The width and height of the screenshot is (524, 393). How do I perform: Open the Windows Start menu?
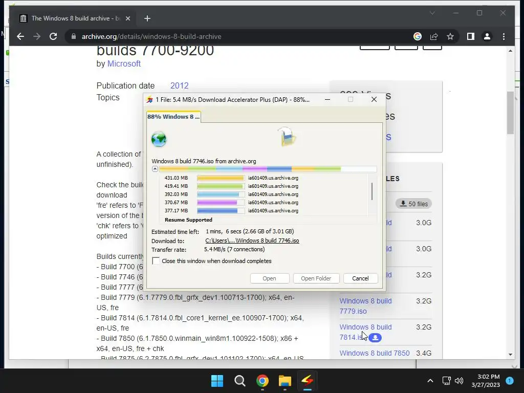(217, 381)
